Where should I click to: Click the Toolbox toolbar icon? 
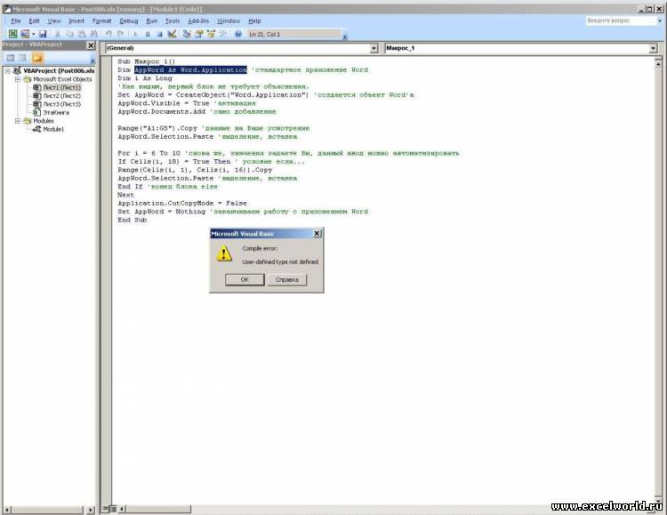pos(222,34)
